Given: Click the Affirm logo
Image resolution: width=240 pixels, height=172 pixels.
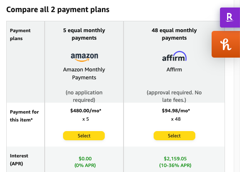Looking at the screenshot, I should pos(174,56).
